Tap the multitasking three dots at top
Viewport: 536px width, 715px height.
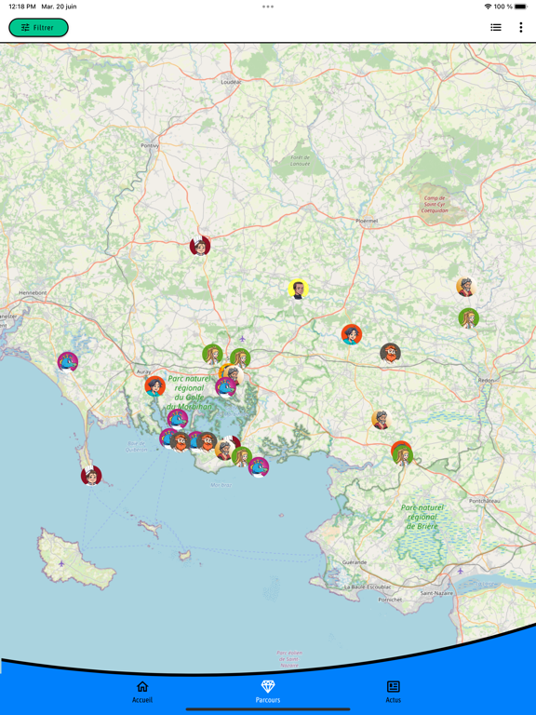click(x=268, y=7)
